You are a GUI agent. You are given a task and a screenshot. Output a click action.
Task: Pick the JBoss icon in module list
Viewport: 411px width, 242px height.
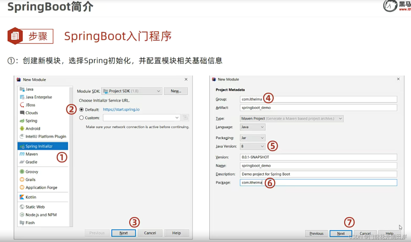point(22,105)
